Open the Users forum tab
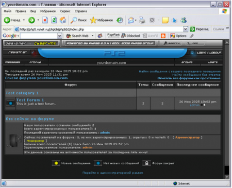The image size is (232, 188). (x=213, y=62)
